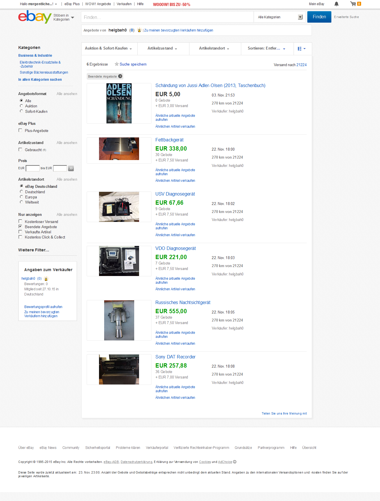The height and width of the screenshot is (501, 380).
Task: Open the Mein eBay menu
Action: click(316, 4)
